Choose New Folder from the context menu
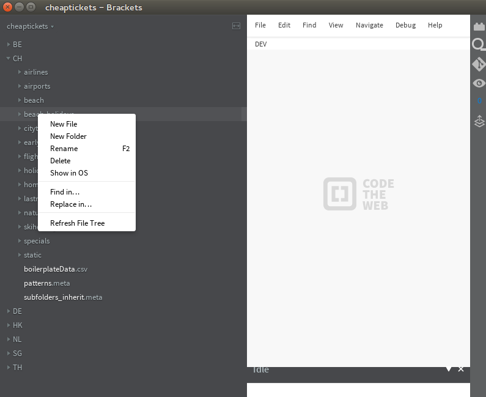This screenshot has height=397, width=486. (x=87, y=136)
